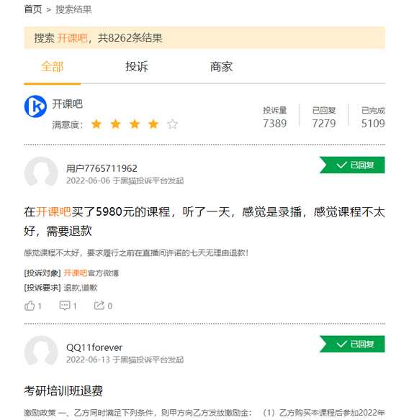Open complaint titled 在开课吧买了5980元的课程
This screenshot has width=396, height=420.
click(204, 222)
